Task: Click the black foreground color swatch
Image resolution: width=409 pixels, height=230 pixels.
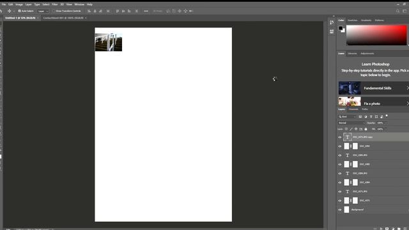Action: pos(341,28)
